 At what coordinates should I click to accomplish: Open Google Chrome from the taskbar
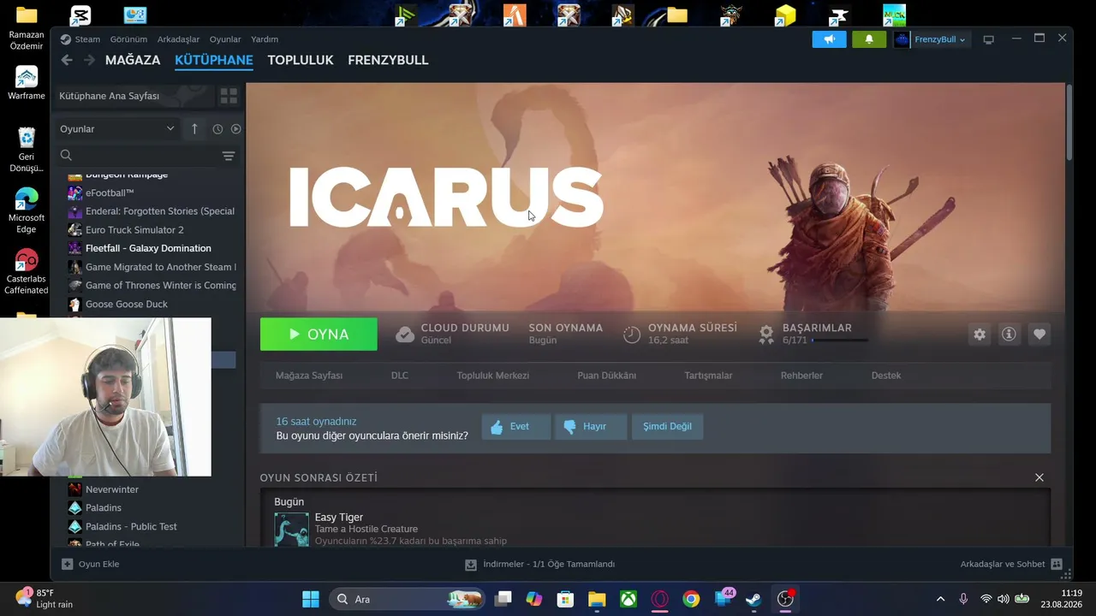pyautogui.click(x=691, y=599)
